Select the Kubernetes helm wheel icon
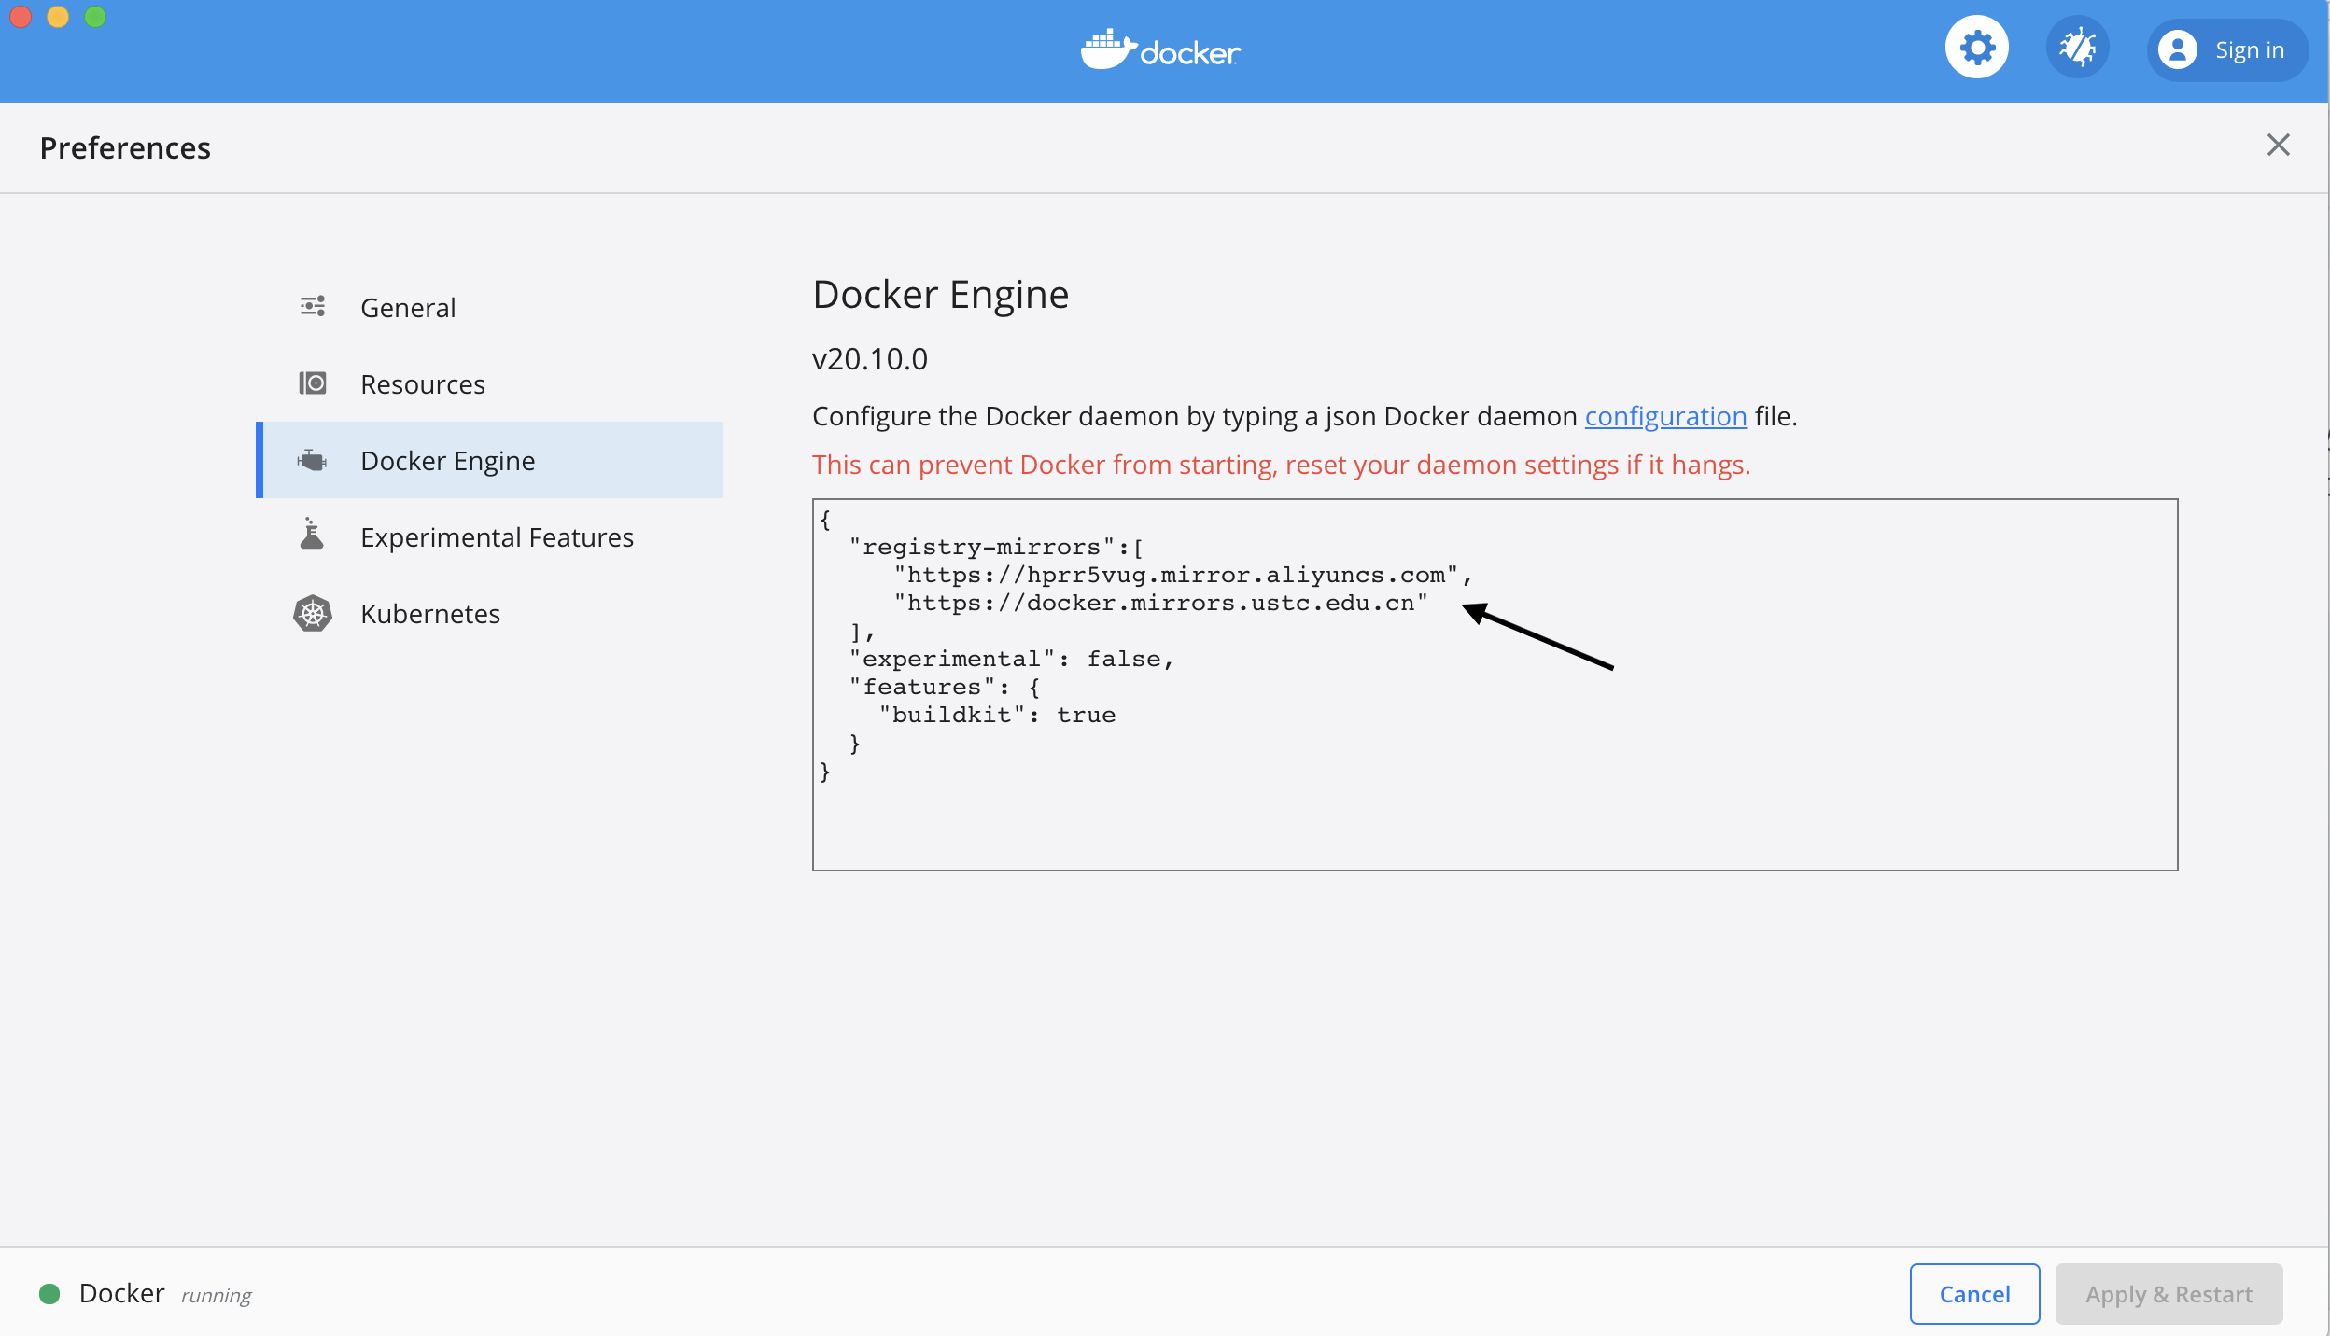Viewport: 2330px width, 1336px height. [313, 613]
